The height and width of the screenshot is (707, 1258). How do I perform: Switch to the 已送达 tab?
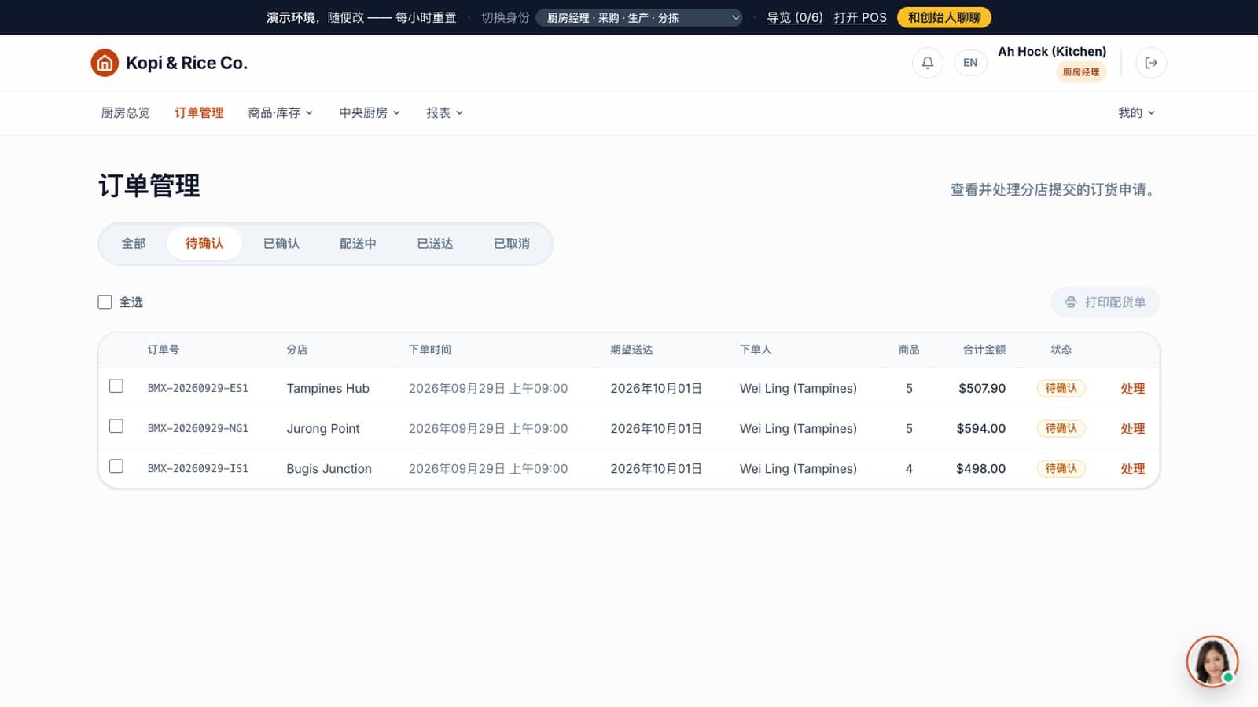coord(435,244)
